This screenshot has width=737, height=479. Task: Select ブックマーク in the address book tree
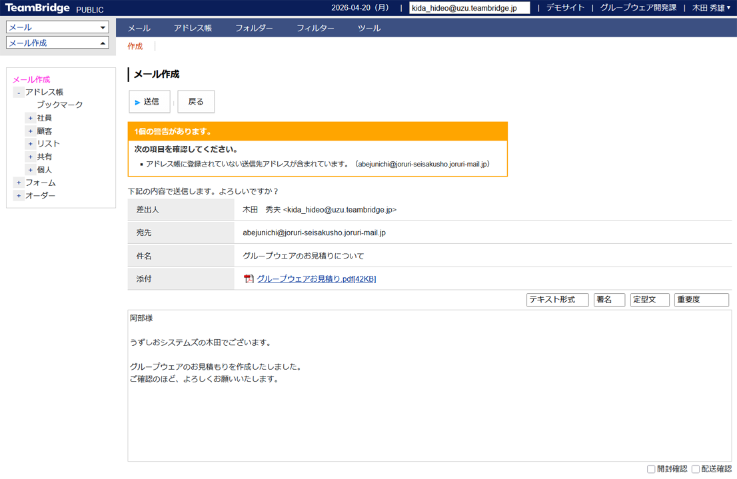(x=60, y=105)
